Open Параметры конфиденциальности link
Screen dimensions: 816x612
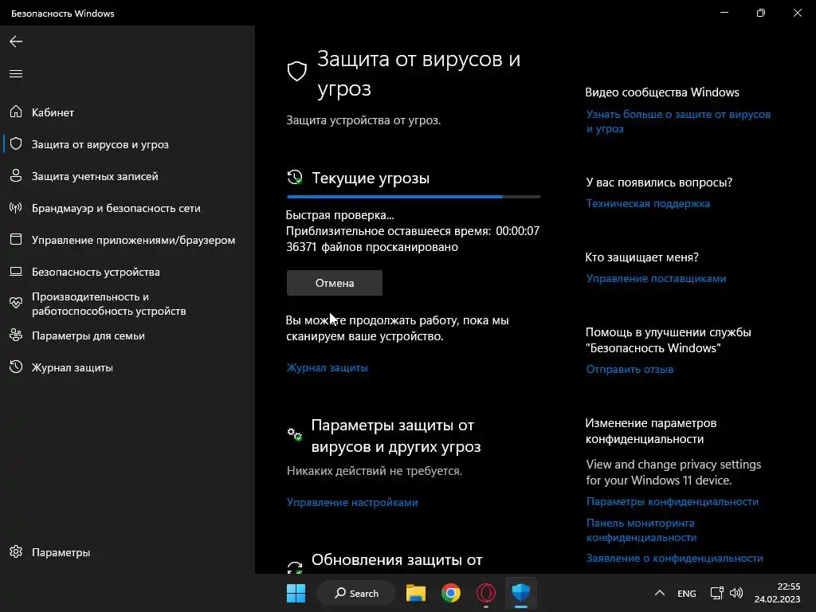tap(673, 502)
